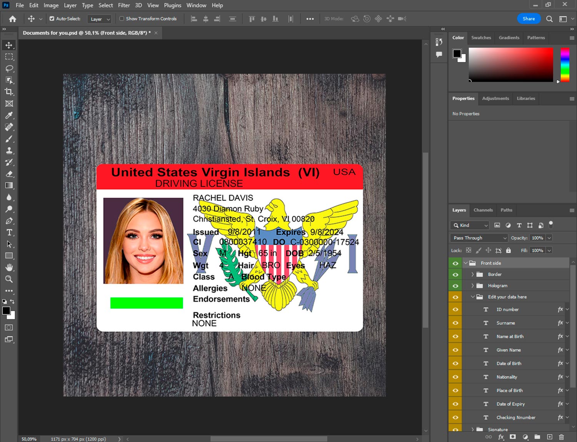Select the Horizontal Type tool
Image resolution: width=577 pixels, height=442 pixels.
(x=9, y=232)
